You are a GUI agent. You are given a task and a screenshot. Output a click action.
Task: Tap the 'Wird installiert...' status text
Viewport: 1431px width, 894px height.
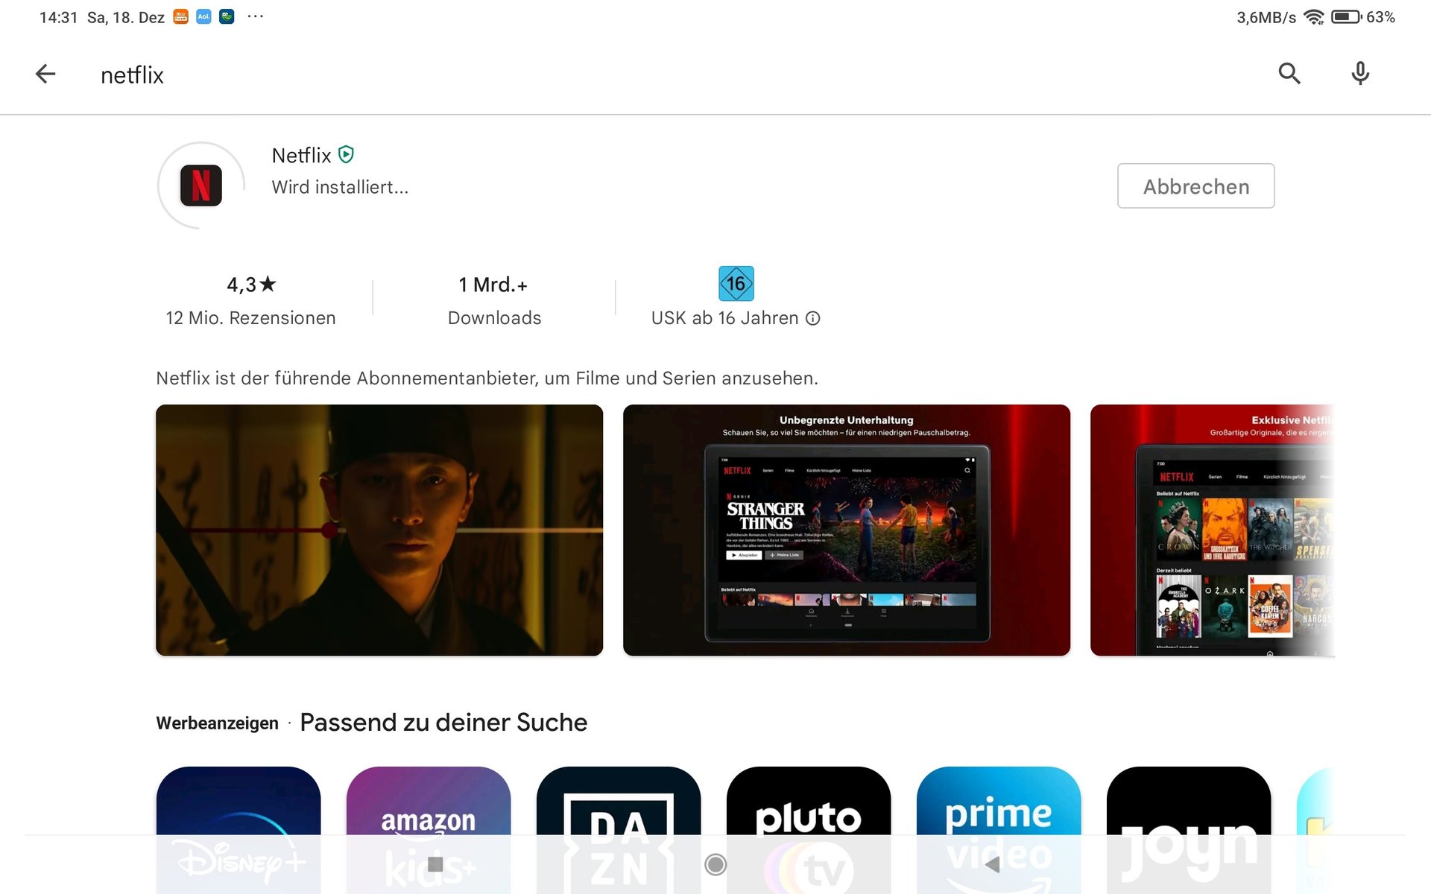coord(340,187)
